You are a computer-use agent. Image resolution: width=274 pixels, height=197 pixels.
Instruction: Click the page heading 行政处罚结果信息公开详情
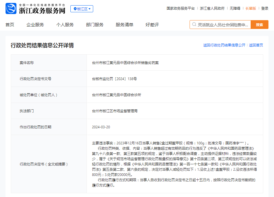coord(42,45)
